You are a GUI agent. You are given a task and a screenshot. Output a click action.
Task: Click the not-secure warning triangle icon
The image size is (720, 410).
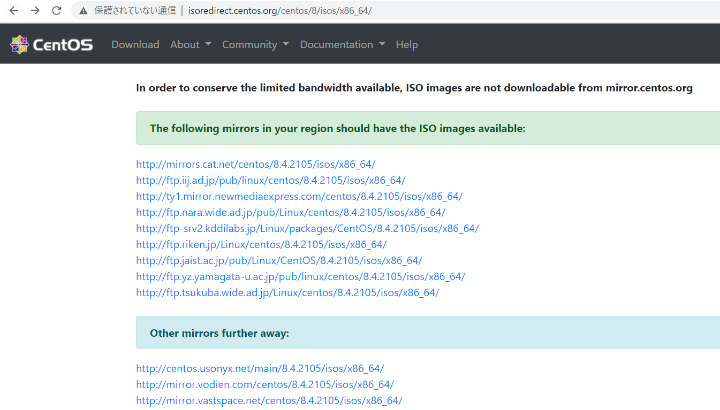point(83,11)
